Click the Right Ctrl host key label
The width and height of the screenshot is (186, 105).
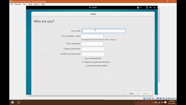pyautogui.click(x=174, y=99)
